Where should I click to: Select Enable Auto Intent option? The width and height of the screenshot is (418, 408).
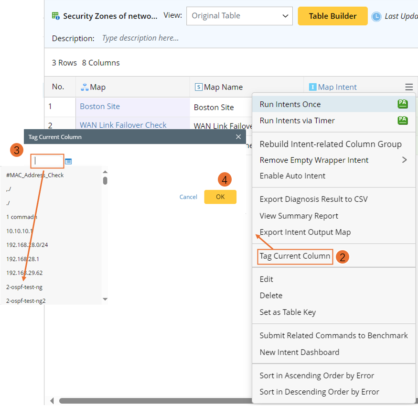[292, 176]
